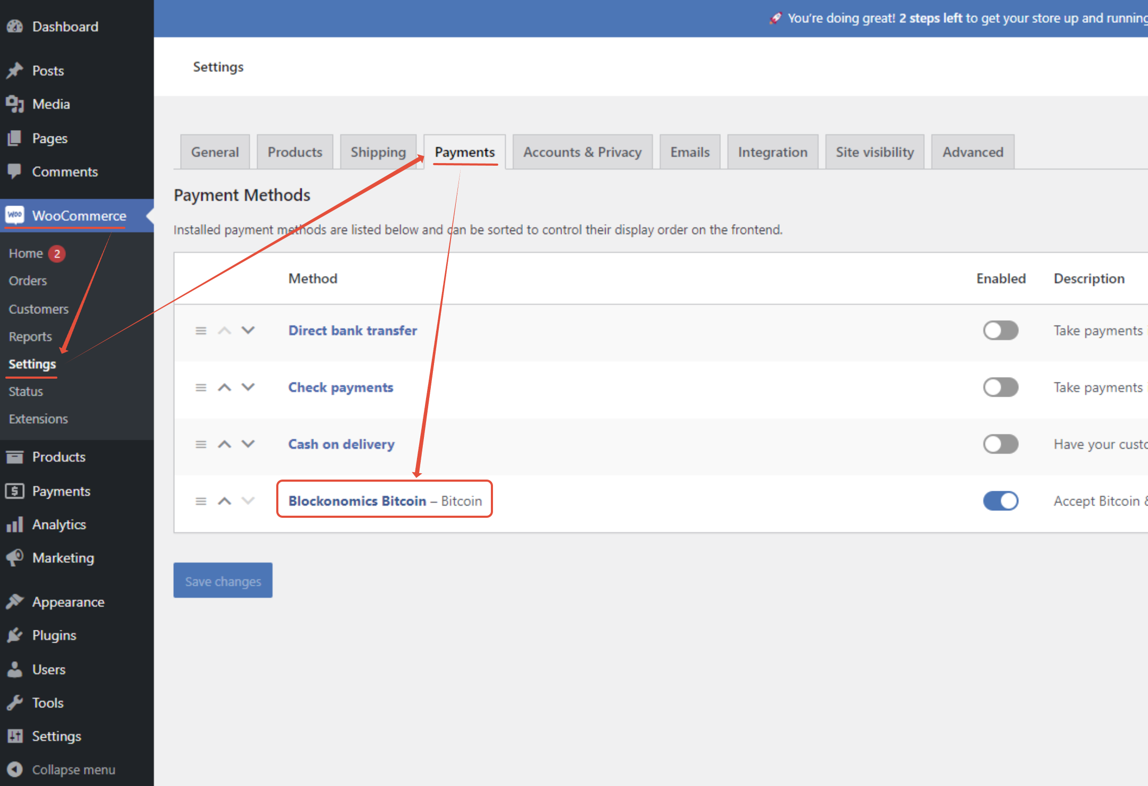Open the Accounts & Privacy tab
This screenshot has height=786, width=1148.
[582, 152]
